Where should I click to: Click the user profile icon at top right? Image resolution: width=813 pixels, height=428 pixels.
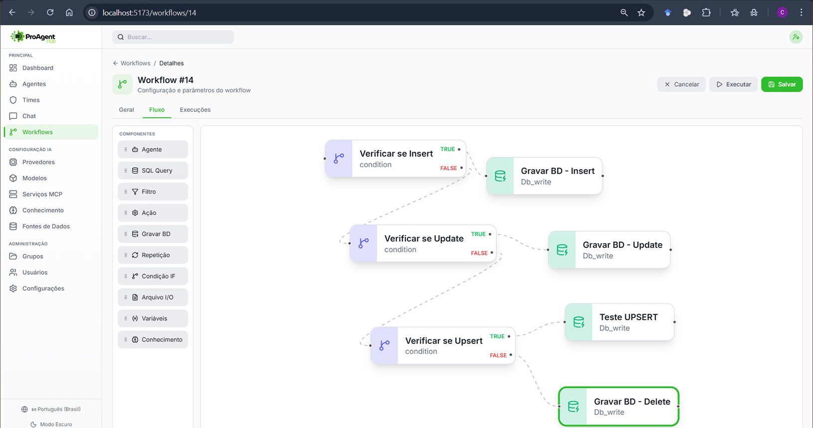[796, 37]
